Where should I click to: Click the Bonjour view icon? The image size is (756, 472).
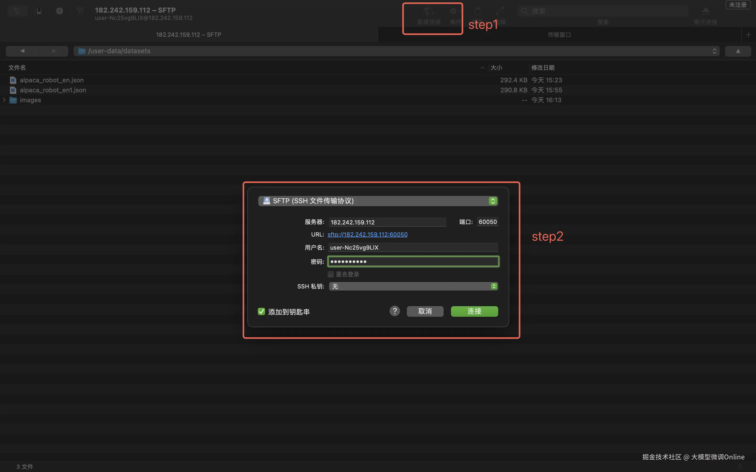coord(81,11)
